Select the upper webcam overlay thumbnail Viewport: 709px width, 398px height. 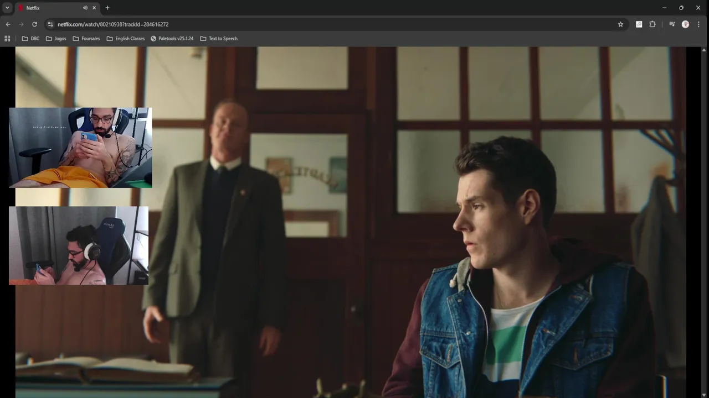80,148
